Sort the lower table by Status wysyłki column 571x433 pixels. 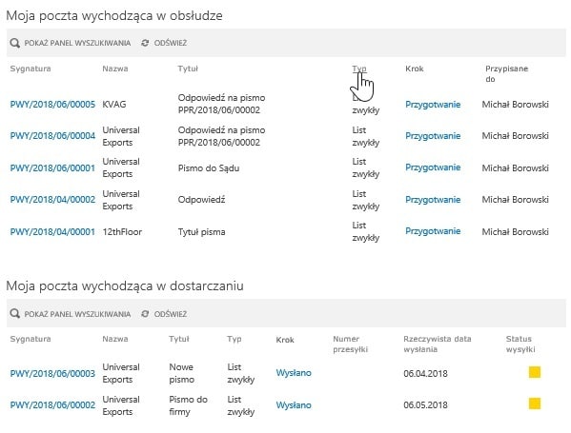point(520,344)
